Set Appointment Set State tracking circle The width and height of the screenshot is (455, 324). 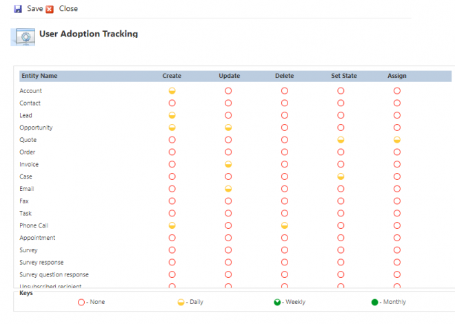pyautogui.click(x=341, y=238)
